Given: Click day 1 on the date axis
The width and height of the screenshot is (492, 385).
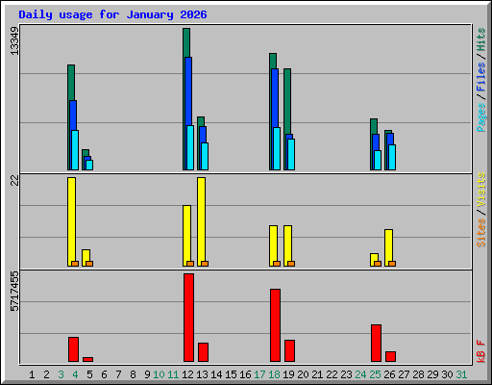Looking at the screenshot, I should tap(32, 374).
